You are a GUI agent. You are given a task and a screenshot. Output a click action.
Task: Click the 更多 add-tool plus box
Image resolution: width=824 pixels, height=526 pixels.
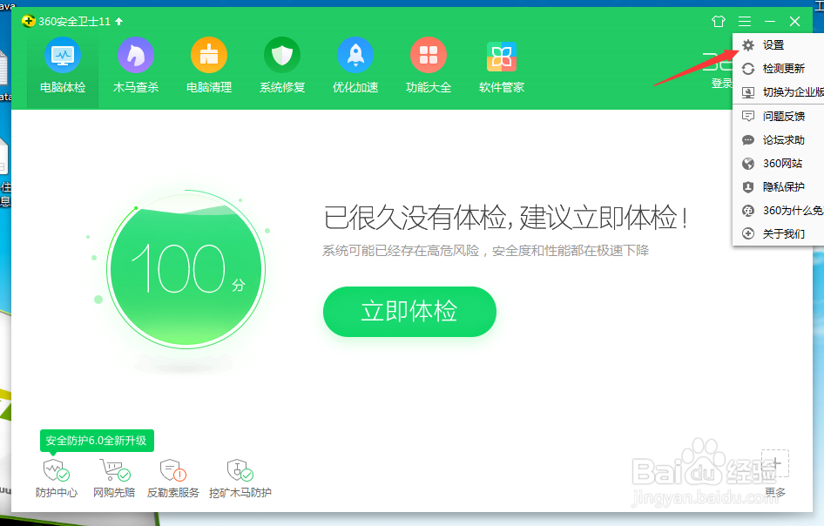coord(775,463)
